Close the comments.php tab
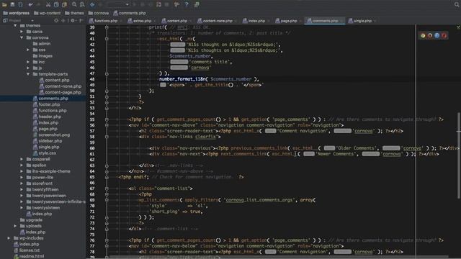This screenshot has width=461, height=259. [x=341, y=21]
